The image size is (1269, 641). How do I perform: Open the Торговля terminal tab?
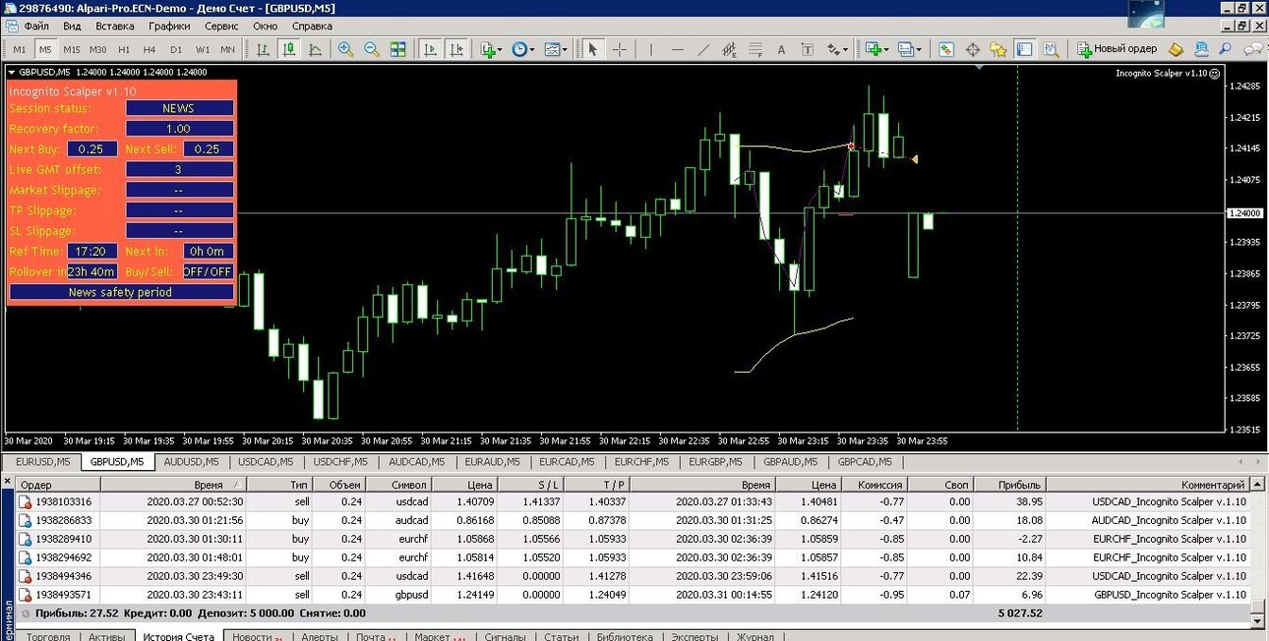(48, 637)
